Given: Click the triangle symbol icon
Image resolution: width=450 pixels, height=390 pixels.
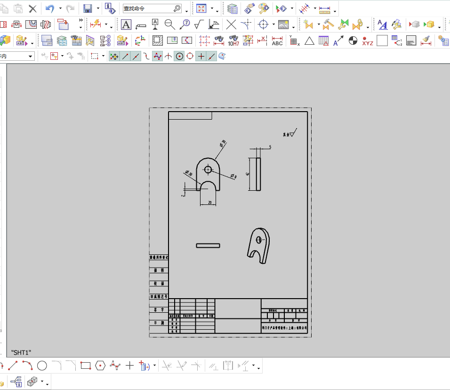Looking at the screenshot, I should coord(309,41).
